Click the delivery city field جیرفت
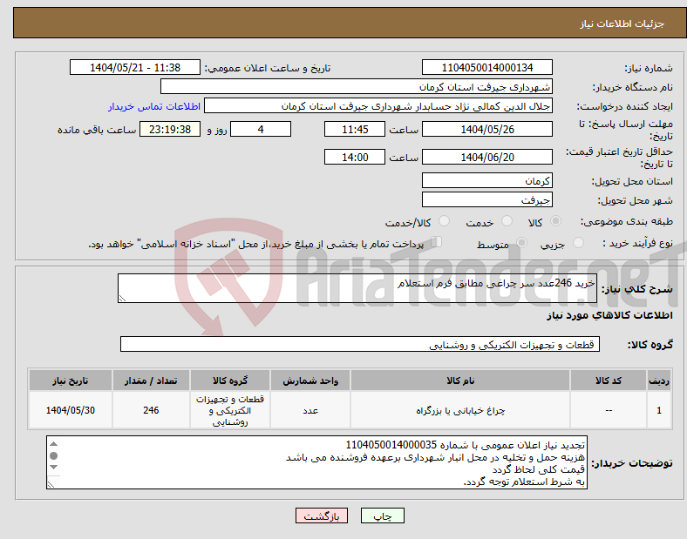Viewport: 687px width, 539px height. click(486, 200)
